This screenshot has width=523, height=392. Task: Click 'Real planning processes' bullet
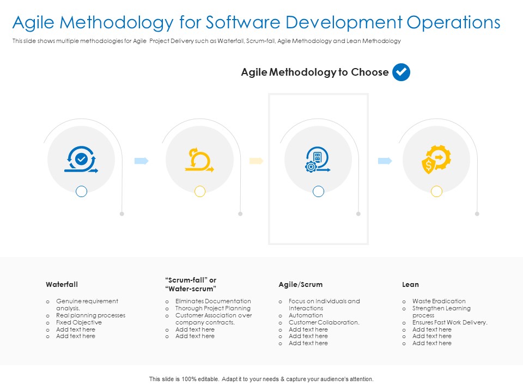click(x=90, y=315)
